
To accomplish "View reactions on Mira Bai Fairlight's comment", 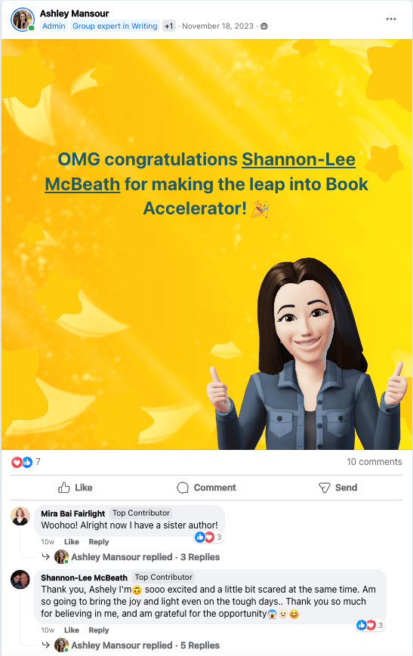I will coord(208,537).
